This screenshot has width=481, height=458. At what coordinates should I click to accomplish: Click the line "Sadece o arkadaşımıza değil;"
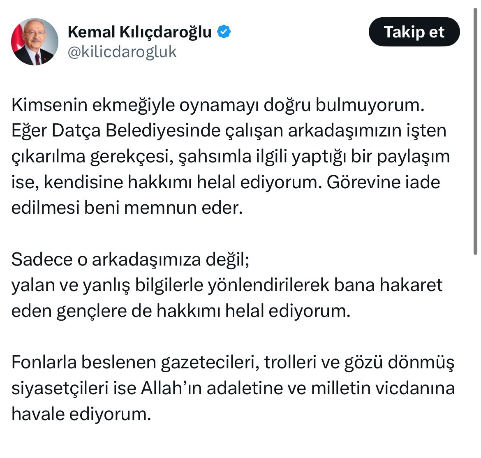coord(130,259)
